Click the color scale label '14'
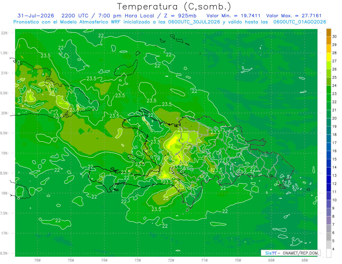This screenshot has width=342, height=264. [335, 167]
